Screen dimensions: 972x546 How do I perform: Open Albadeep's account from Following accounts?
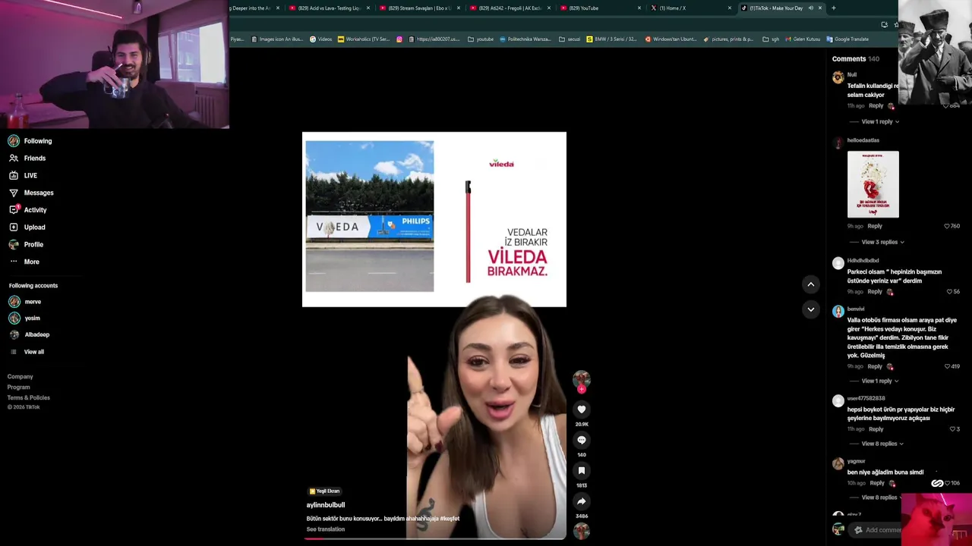pyautogui.click(x=29, y=334)
